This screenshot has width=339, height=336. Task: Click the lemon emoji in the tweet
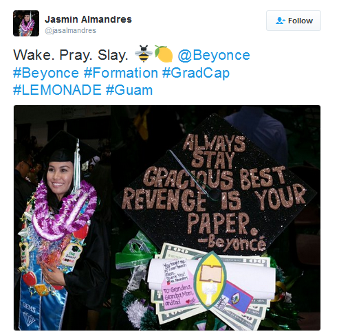coord(164,54)
